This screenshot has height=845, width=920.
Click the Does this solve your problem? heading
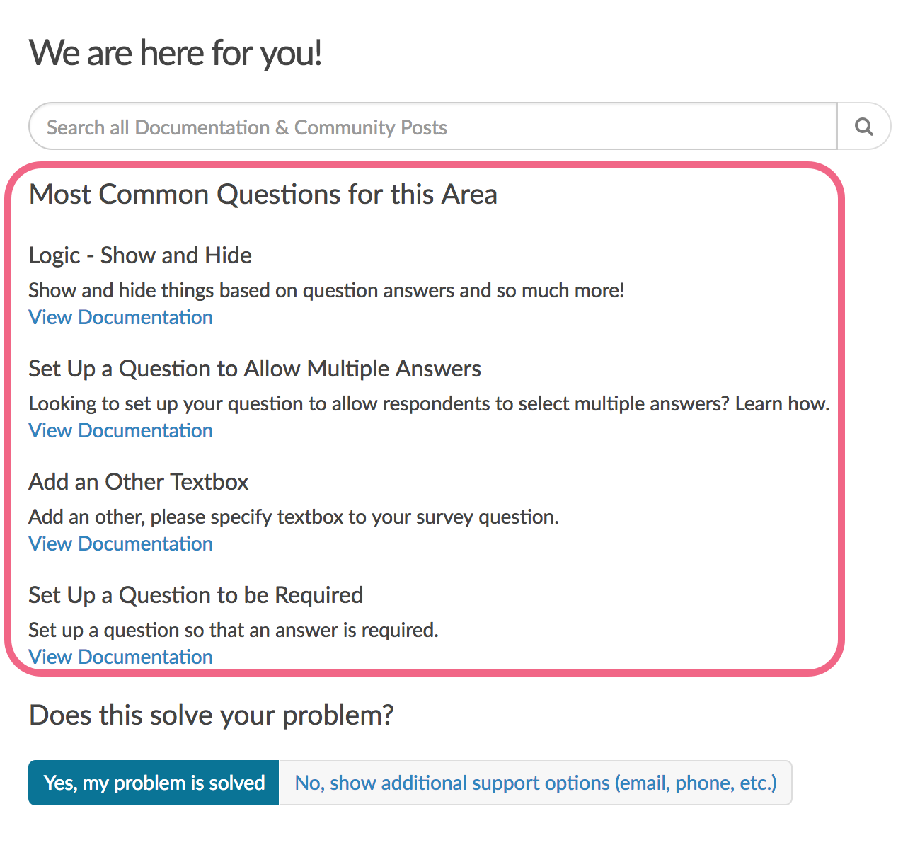[x=212, y=715]
